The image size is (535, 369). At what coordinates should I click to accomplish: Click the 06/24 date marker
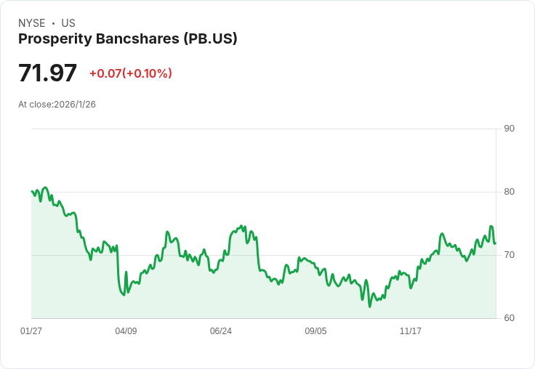[221, 331]
